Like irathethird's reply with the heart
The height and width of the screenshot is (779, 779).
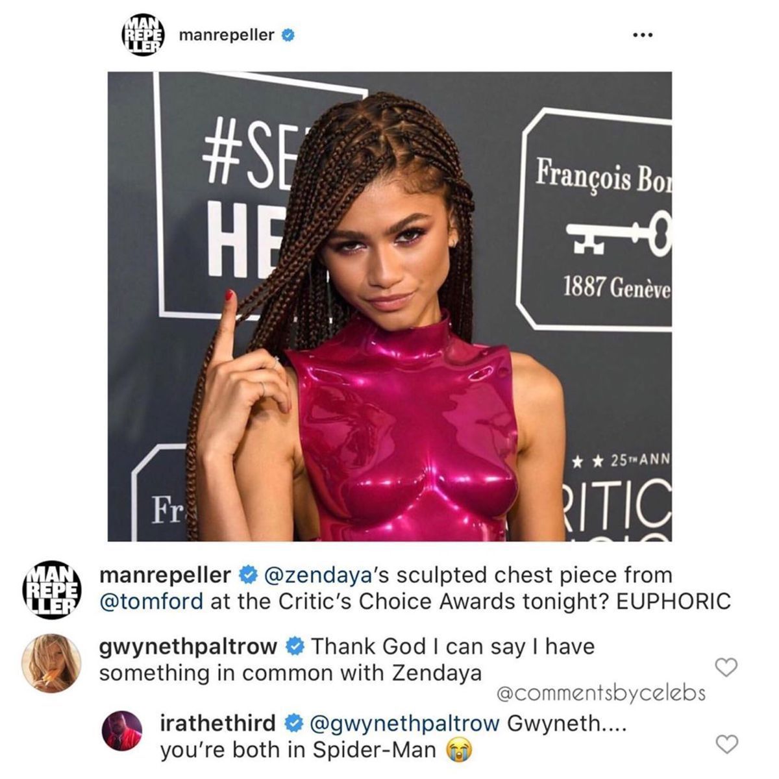tap(726, 743)
